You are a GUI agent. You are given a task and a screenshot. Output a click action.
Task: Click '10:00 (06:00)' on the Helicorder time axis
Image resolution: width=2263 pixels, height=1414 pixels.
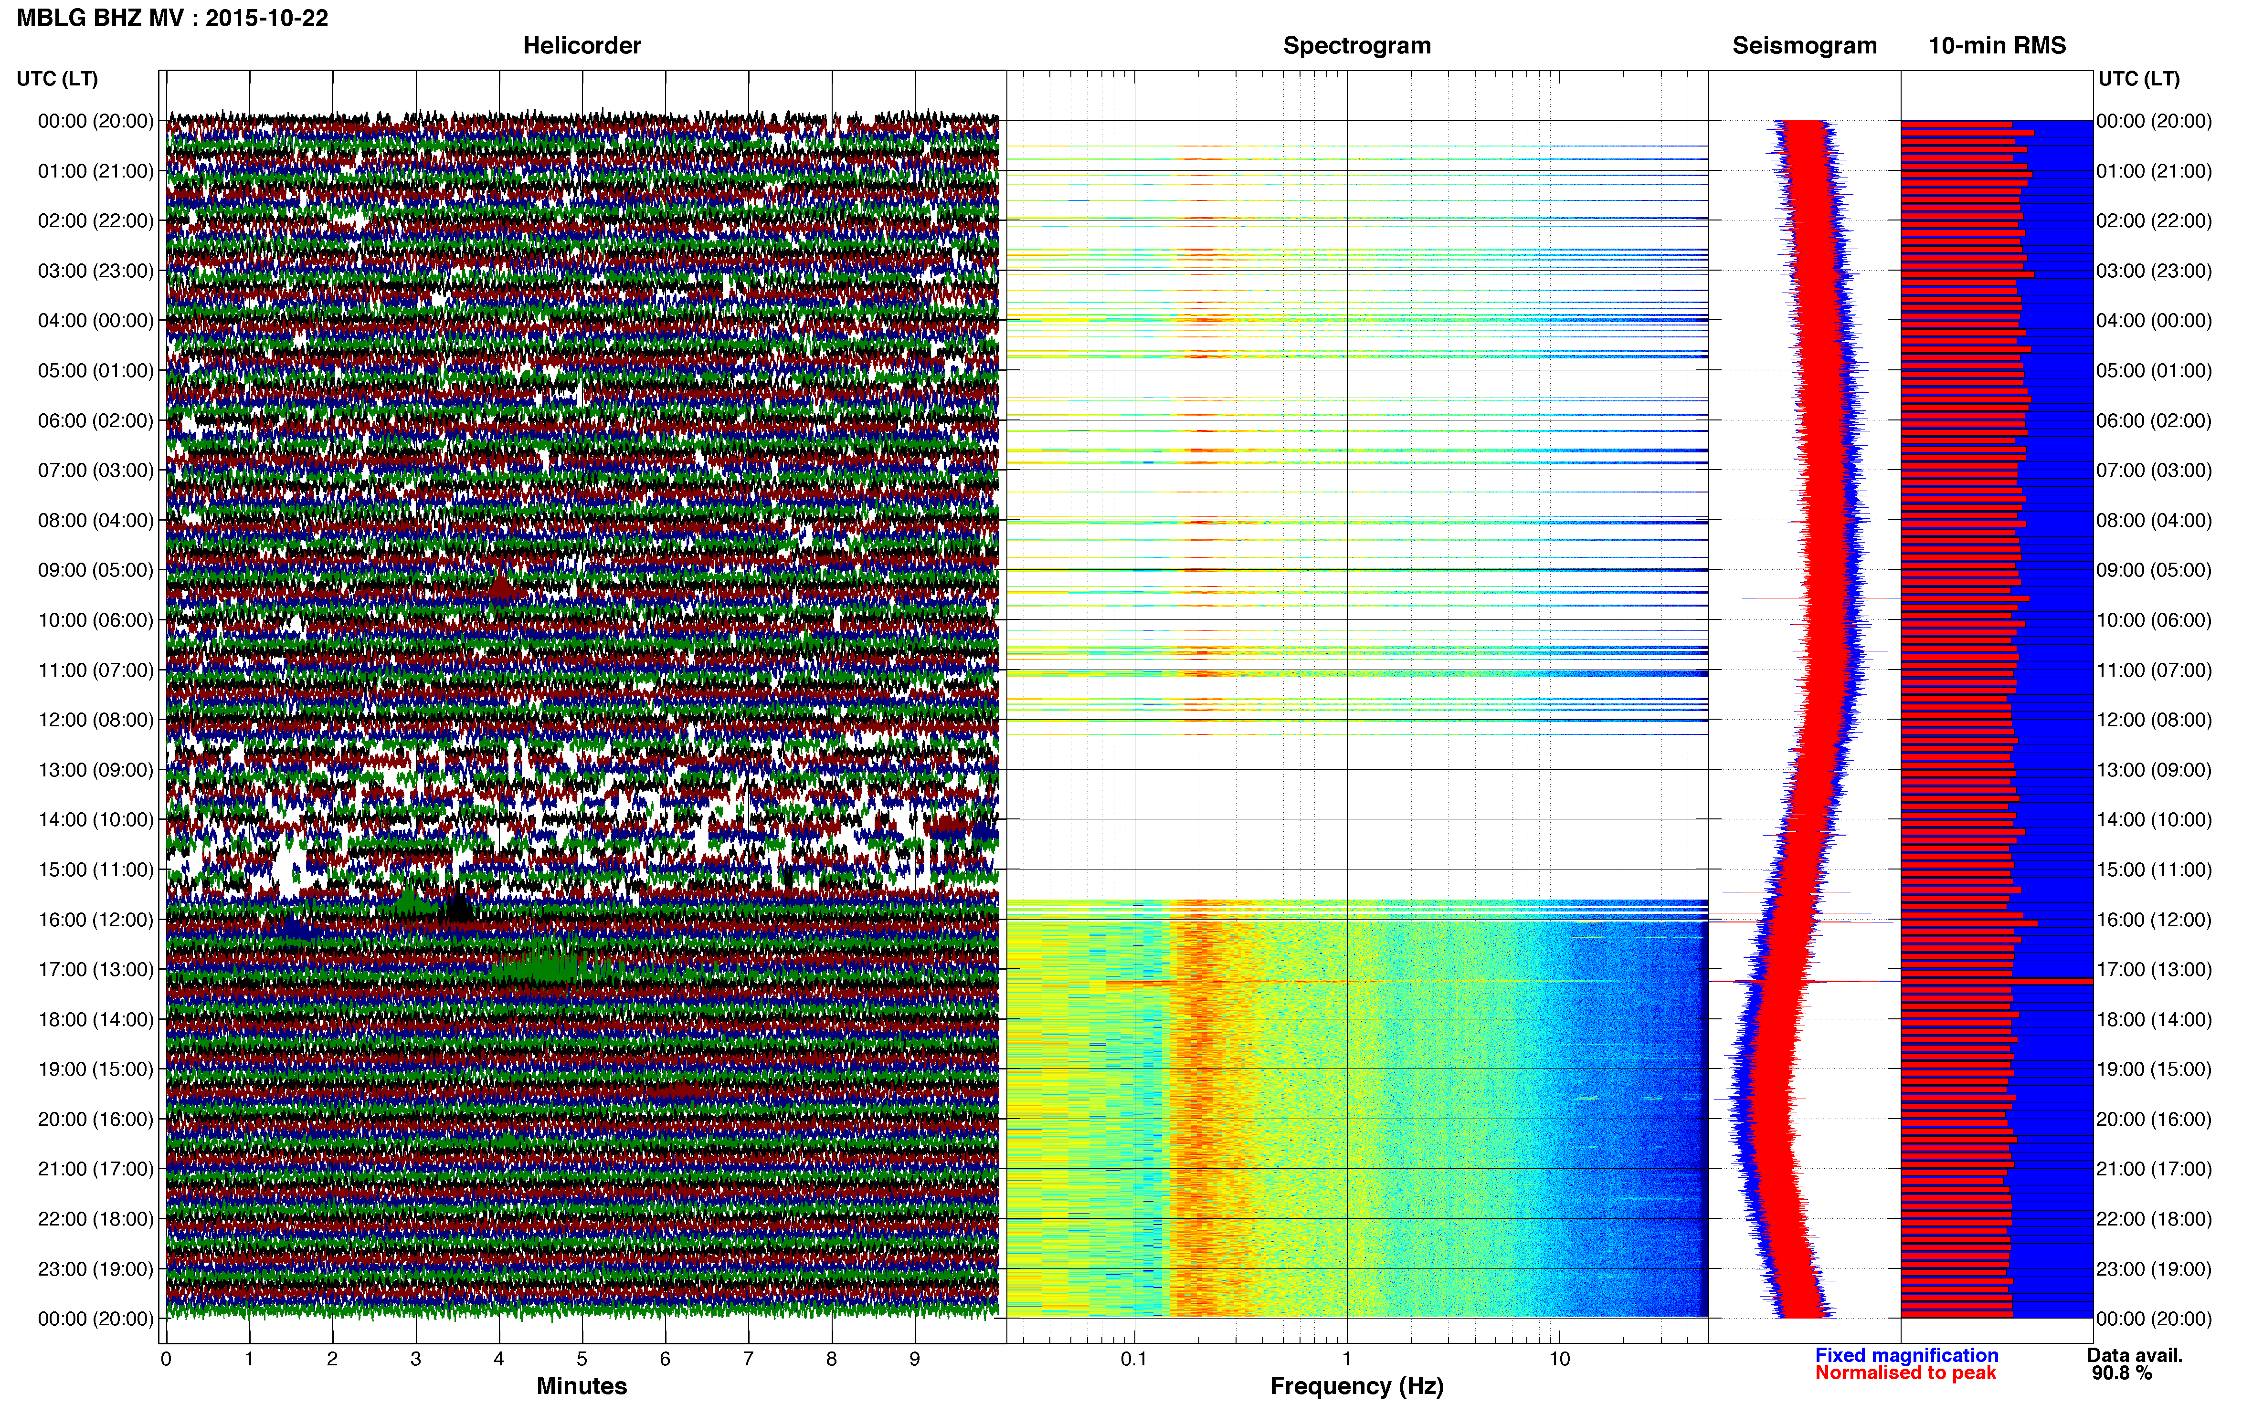[95, 620]
